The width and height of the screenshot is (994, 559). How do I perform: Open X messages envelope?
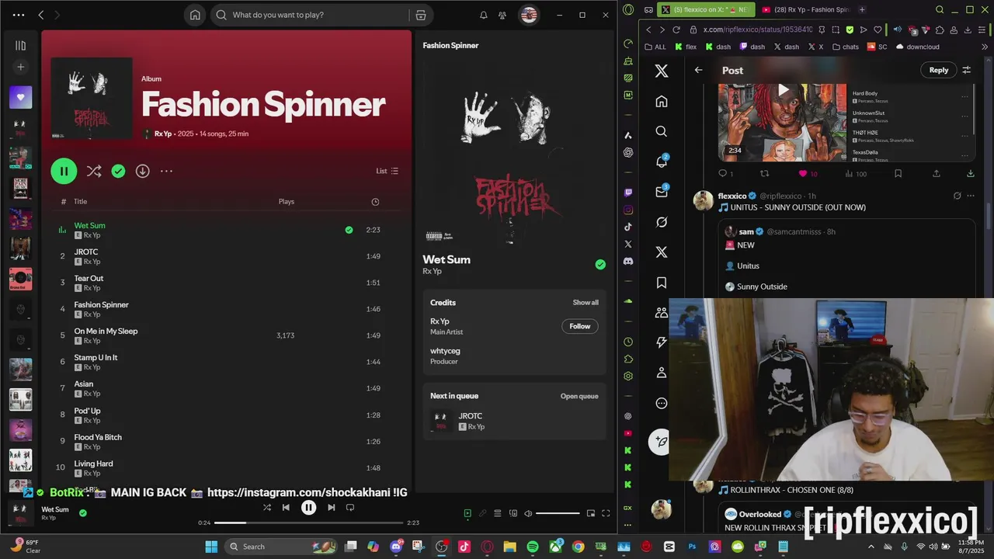pyautogui.click(x=662, y=192)
